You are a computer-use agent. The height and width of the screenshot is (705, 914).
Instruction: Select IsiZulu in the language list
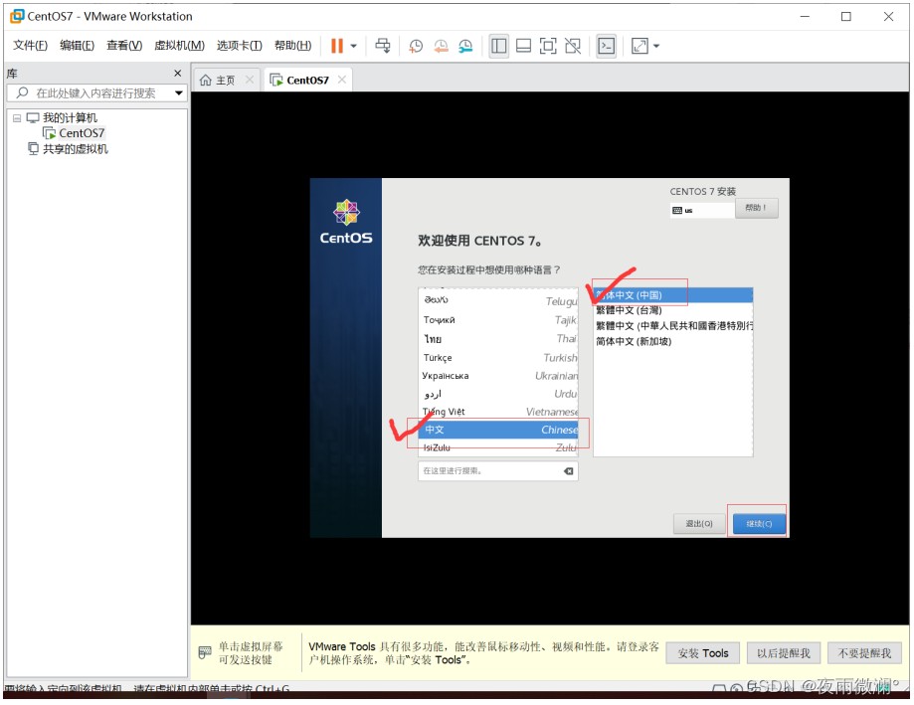pos(498,447)
